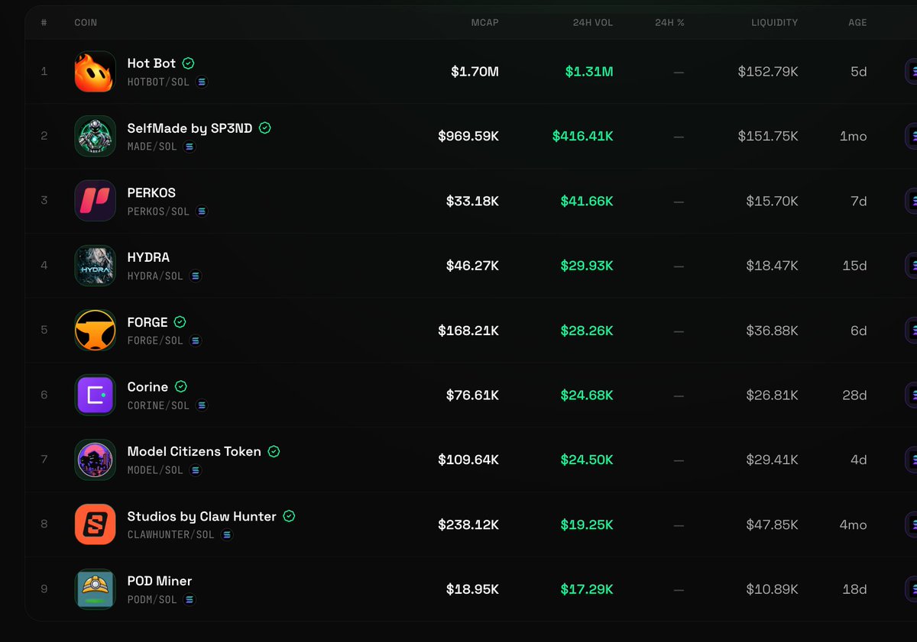The height and width of the screenshot is (642, 917).
Task: Click the $29.93K 24H volume value
Action: [587, 266]
